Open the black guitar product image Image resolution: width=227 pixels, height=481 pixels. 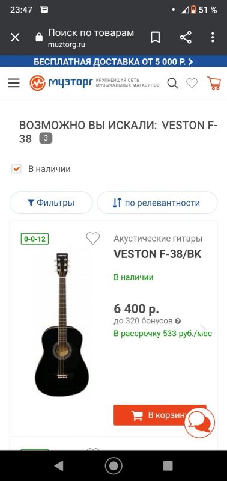[x=62, y=325]
